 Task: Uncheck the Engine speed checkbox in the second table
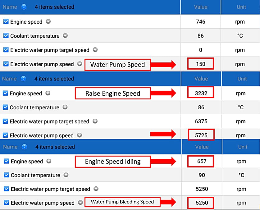coord(6,93)
